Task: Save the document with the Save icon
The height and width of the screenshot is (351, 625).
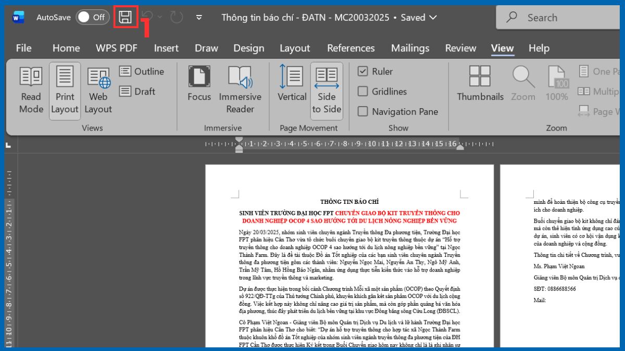Action: (x=126, y=17)
